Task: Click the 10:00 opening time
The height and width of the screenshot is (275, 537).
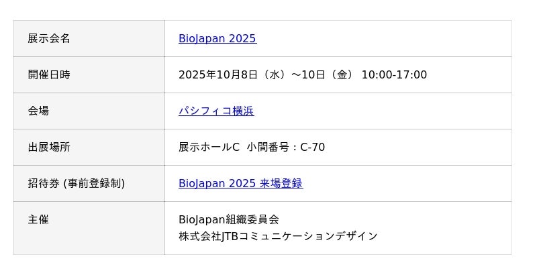Action: (x=376, y=75)
